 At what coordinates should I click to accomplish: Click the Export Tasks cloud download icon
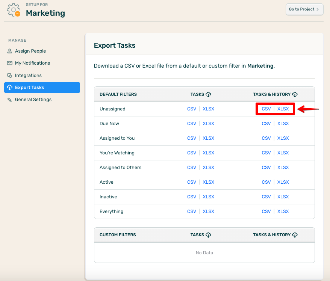[10, 88]
